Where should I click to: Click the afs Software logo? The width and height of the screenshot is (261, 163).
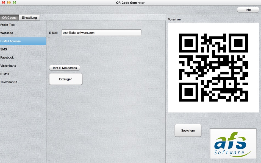233,143
